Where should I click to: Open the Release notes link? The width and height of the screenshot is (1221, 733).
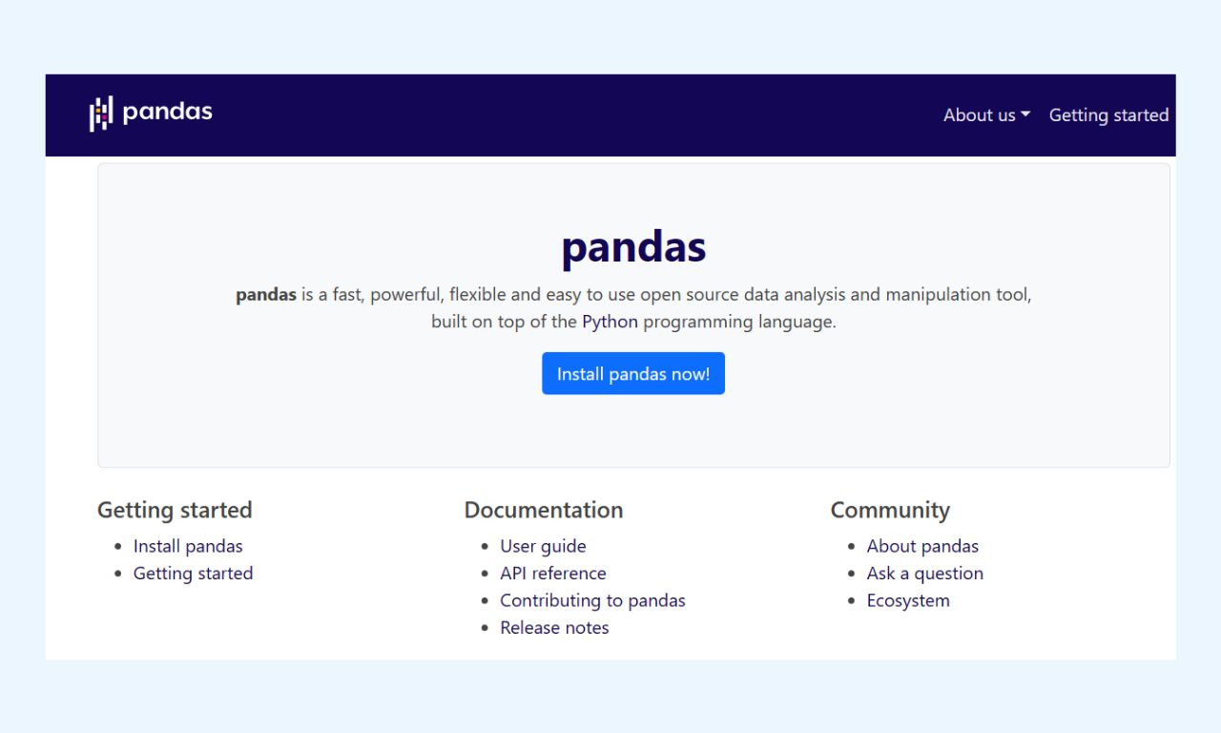tap(554, 627)
